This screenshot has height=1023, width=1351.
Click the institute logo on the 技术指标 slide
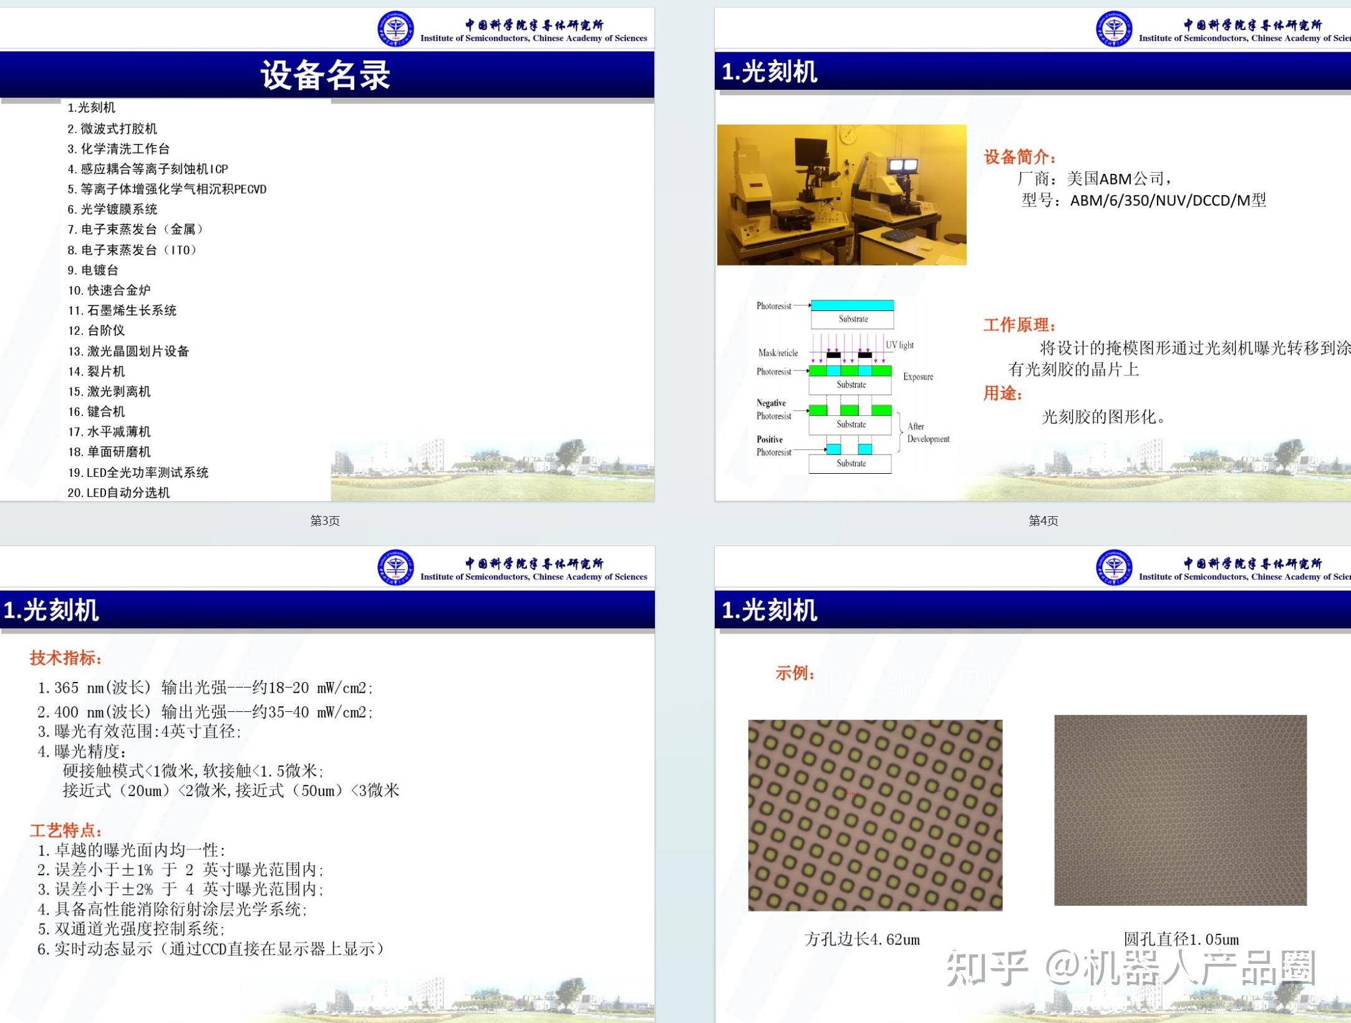(395, 567)
